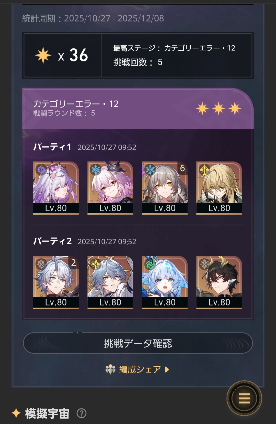Click the 最高ステージ summary panel
The height and width of the screenshot is (424, 276).
coord(177,55)
